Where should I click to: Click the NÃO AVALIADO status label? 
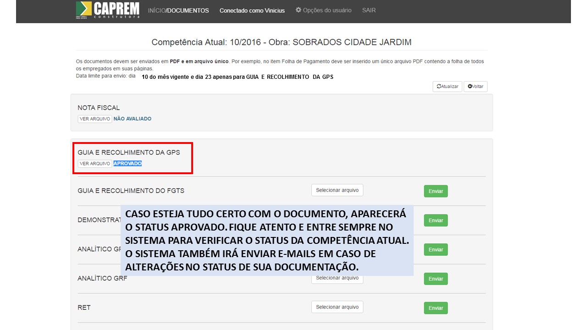[x=132, y=119]
